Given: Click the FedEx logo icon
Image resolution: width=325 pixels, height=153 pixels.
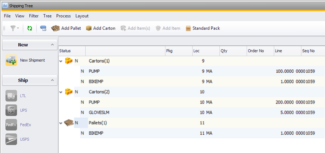Looking at the screenshot, I should [11, 125].
